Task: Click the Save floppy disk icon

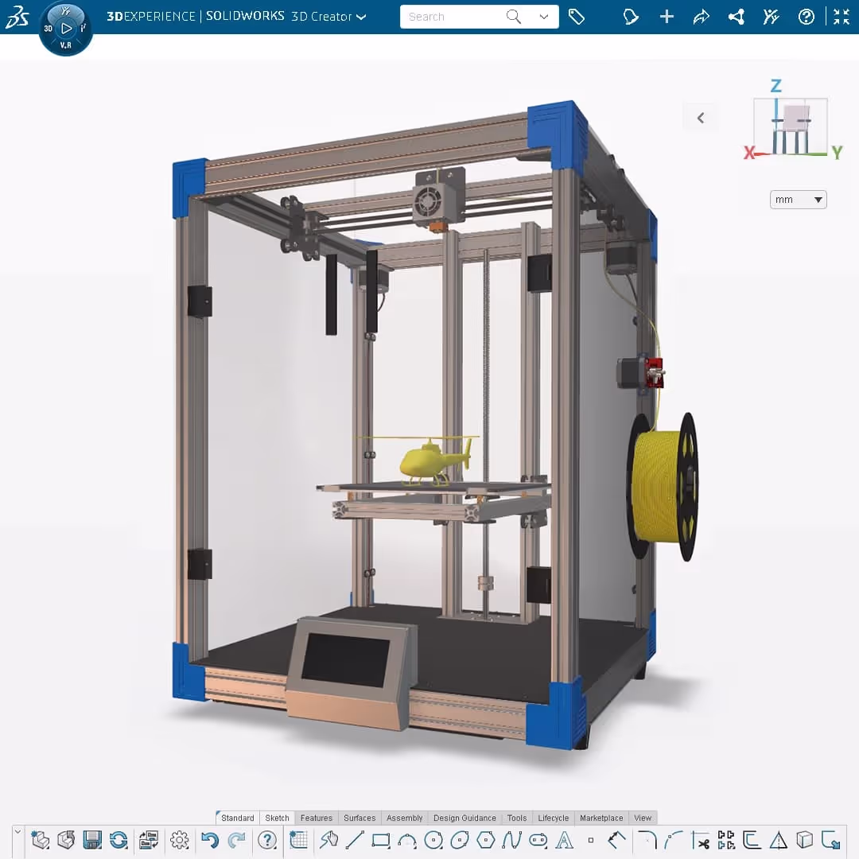Action: tap(92, 840)
